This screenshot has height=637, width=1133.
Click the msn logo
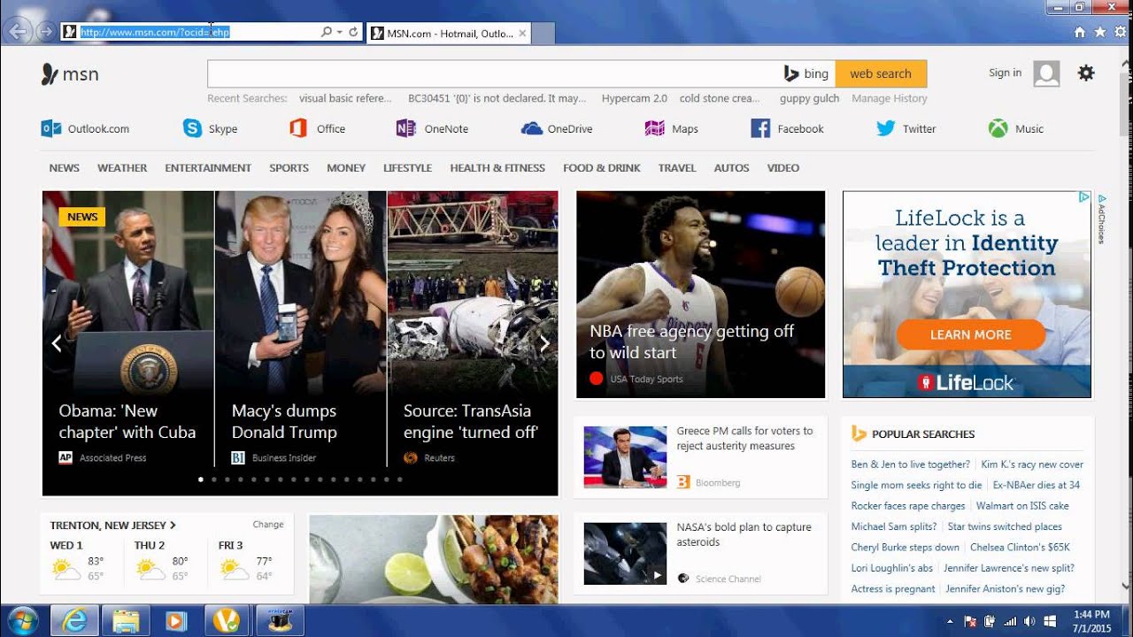click(x=70, y=74)
